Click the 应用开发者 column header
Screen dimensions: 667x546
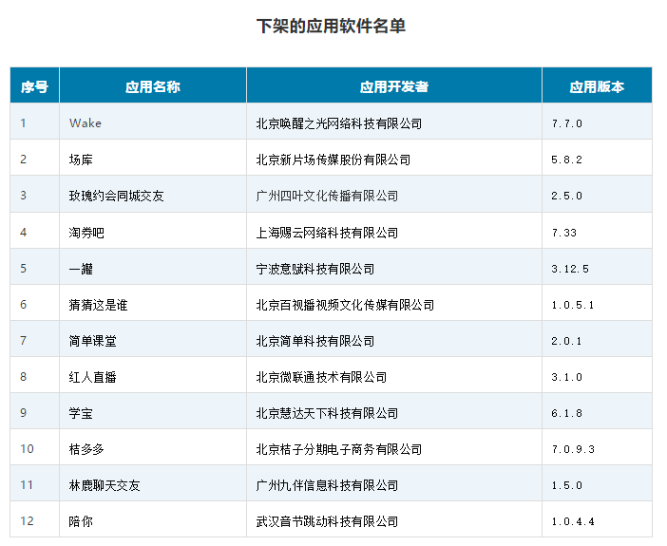tap(393, 86)
